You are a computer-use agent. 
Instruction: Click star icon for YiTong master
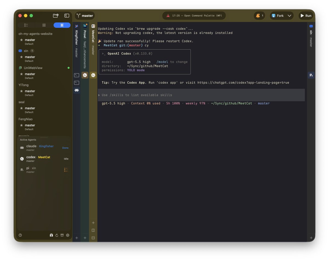coord(21,91)
